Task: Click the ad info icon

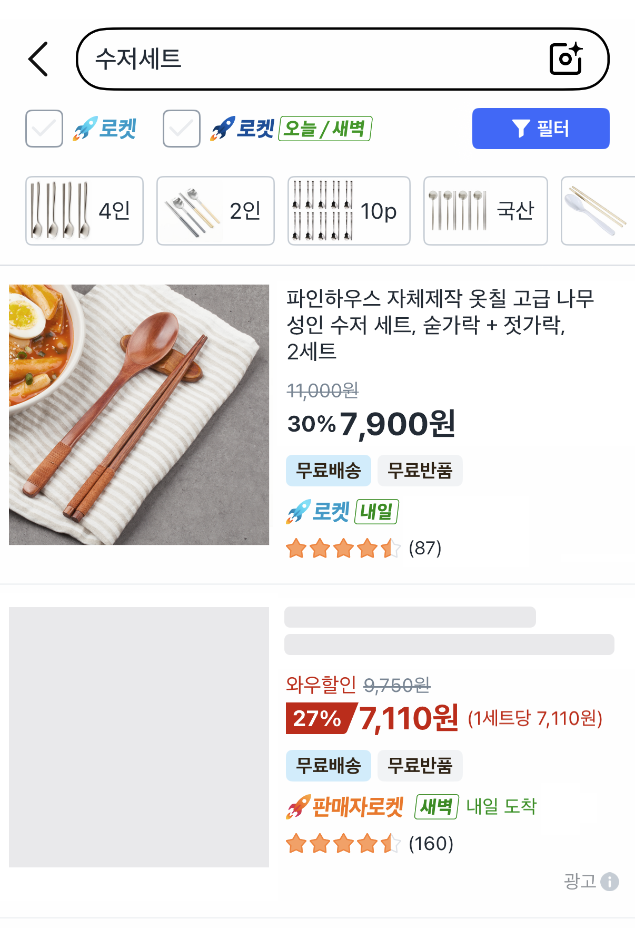Action: click(609, 882)
